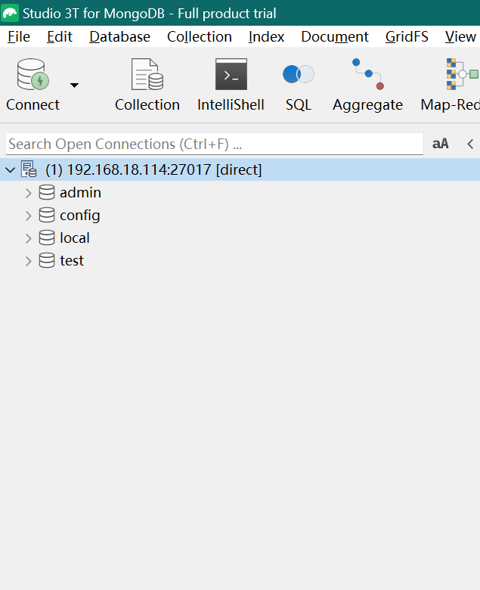Open the Aggregate editor tool
The height and width of the screenshot is (590, 480).
click(367, 85)
